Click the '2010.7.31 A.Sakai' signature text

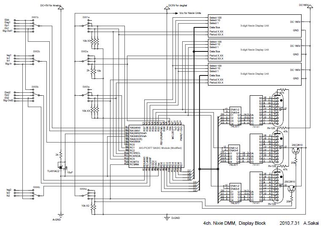(299, 223)
